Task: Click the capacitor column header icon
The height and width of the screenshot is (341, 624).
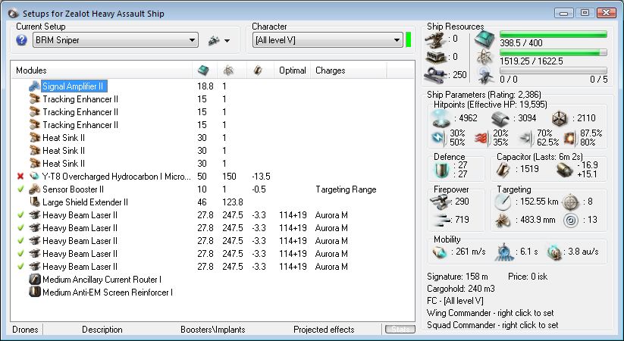Action: [x=258, y=70]
